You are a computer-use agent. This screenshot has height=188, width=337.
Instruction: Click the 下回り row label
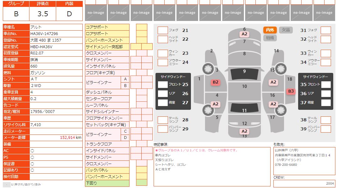(x=107, y=183)
